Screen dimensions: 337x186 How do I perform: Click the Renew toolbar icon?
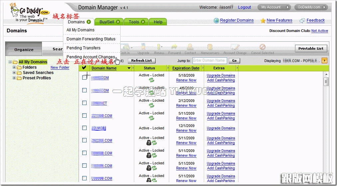click(x=159, y=47)
